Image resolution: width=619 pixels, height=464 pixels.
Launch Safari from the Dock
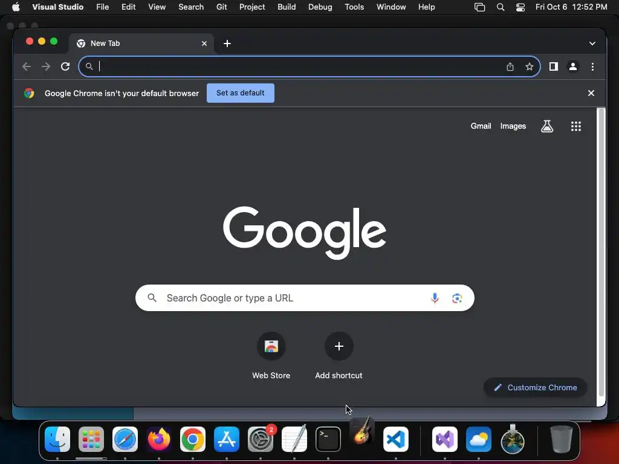point(125,439)
